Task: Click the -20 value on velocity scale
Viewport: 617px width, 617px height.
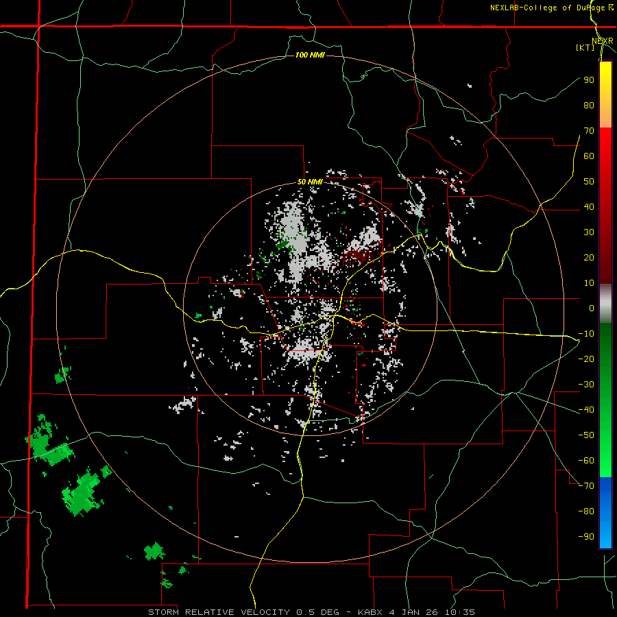Action: point(586,359)
